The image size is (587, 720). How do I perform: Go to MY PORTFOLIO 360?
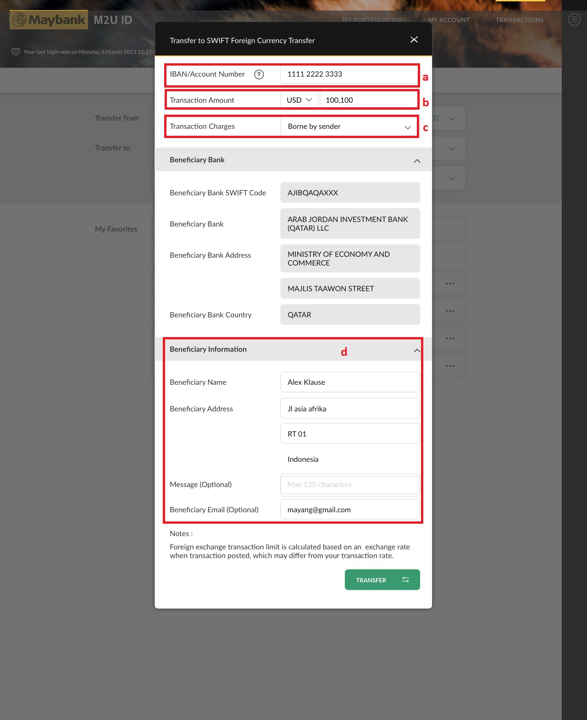click(x=372, y=20)
